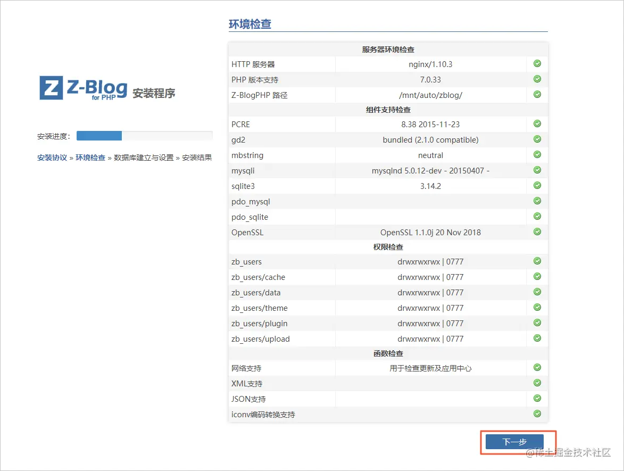The image size is (624, 471).
Task: Click the XML支持 row label
Action: pos(247,383)
